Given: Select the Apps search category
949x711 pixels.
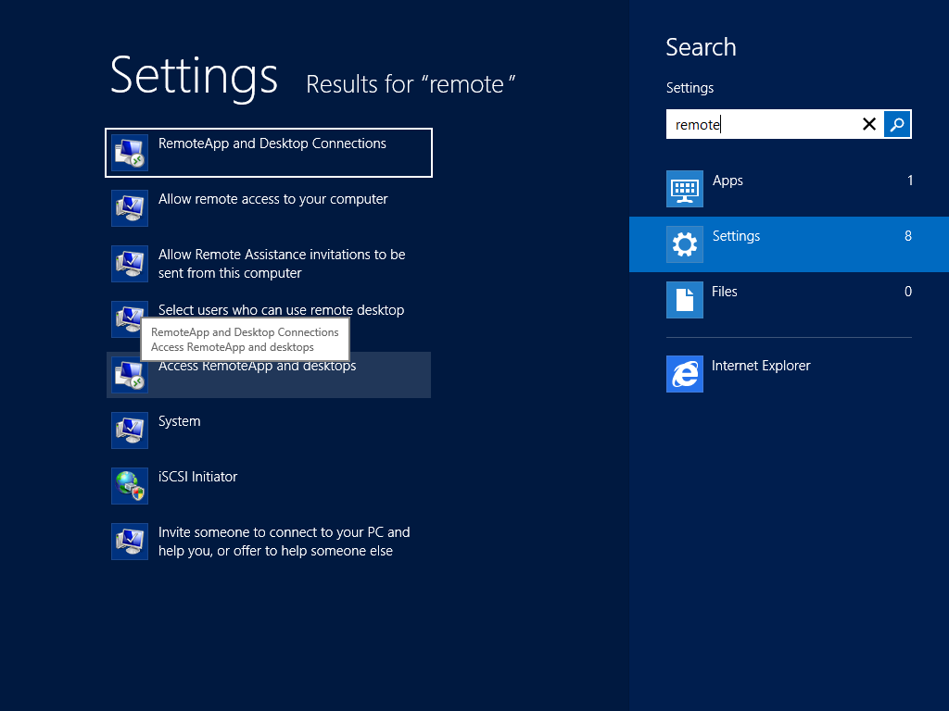Looking at the screenshot, I should [x=728, y=181].
